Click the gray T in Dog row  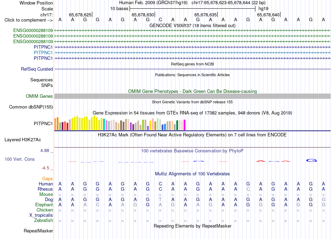pyautogui.click(x=160, y=199)
